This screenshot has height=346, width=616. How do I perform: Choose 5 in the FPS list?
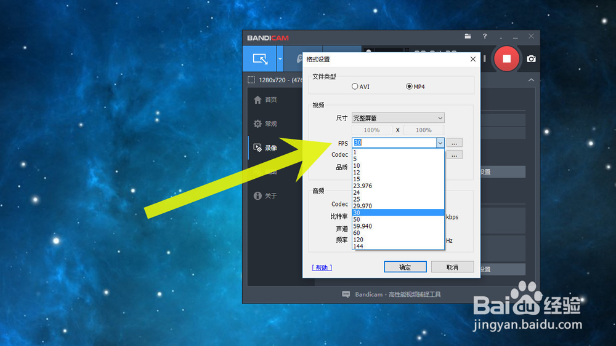(x=398, y=159)
